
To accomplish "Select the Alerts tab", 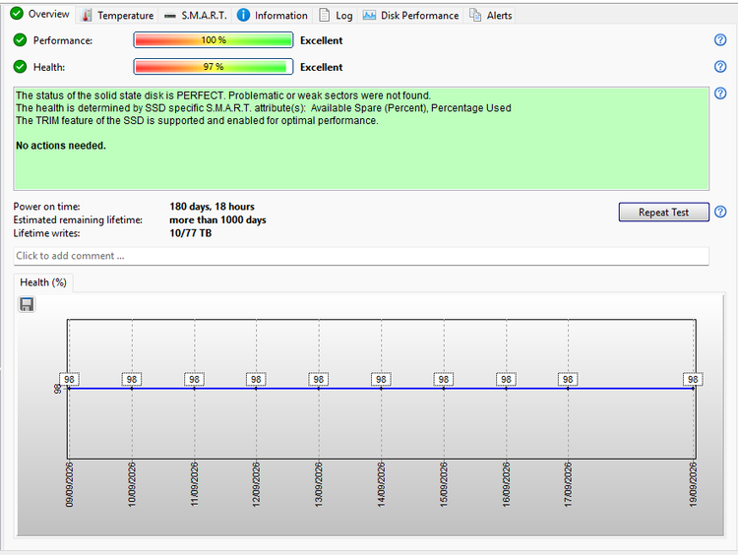I will coord(490,16).
